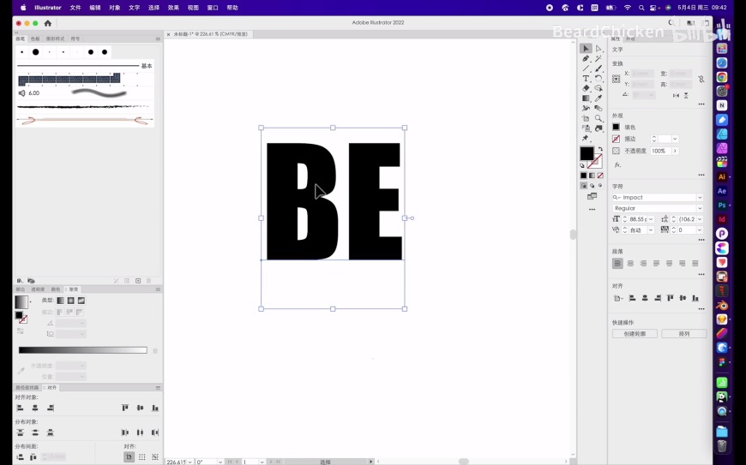Select the Type tool
This screenshot has width=746, height=465.
(586, 79)
